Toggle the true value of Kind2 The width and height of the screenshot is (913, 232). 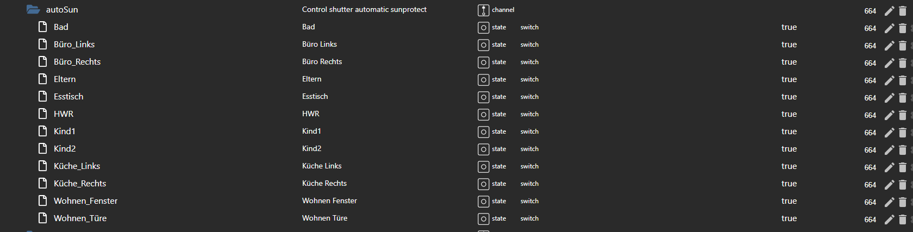[789, 149]
